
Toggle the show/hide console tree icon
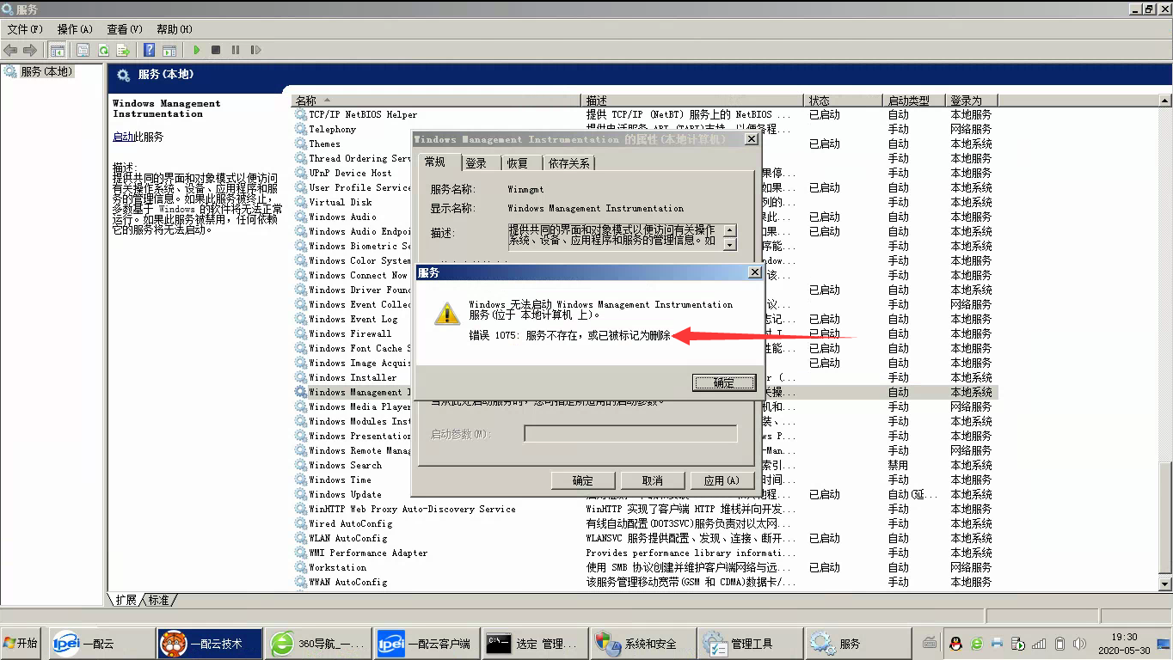pos(58,51)
